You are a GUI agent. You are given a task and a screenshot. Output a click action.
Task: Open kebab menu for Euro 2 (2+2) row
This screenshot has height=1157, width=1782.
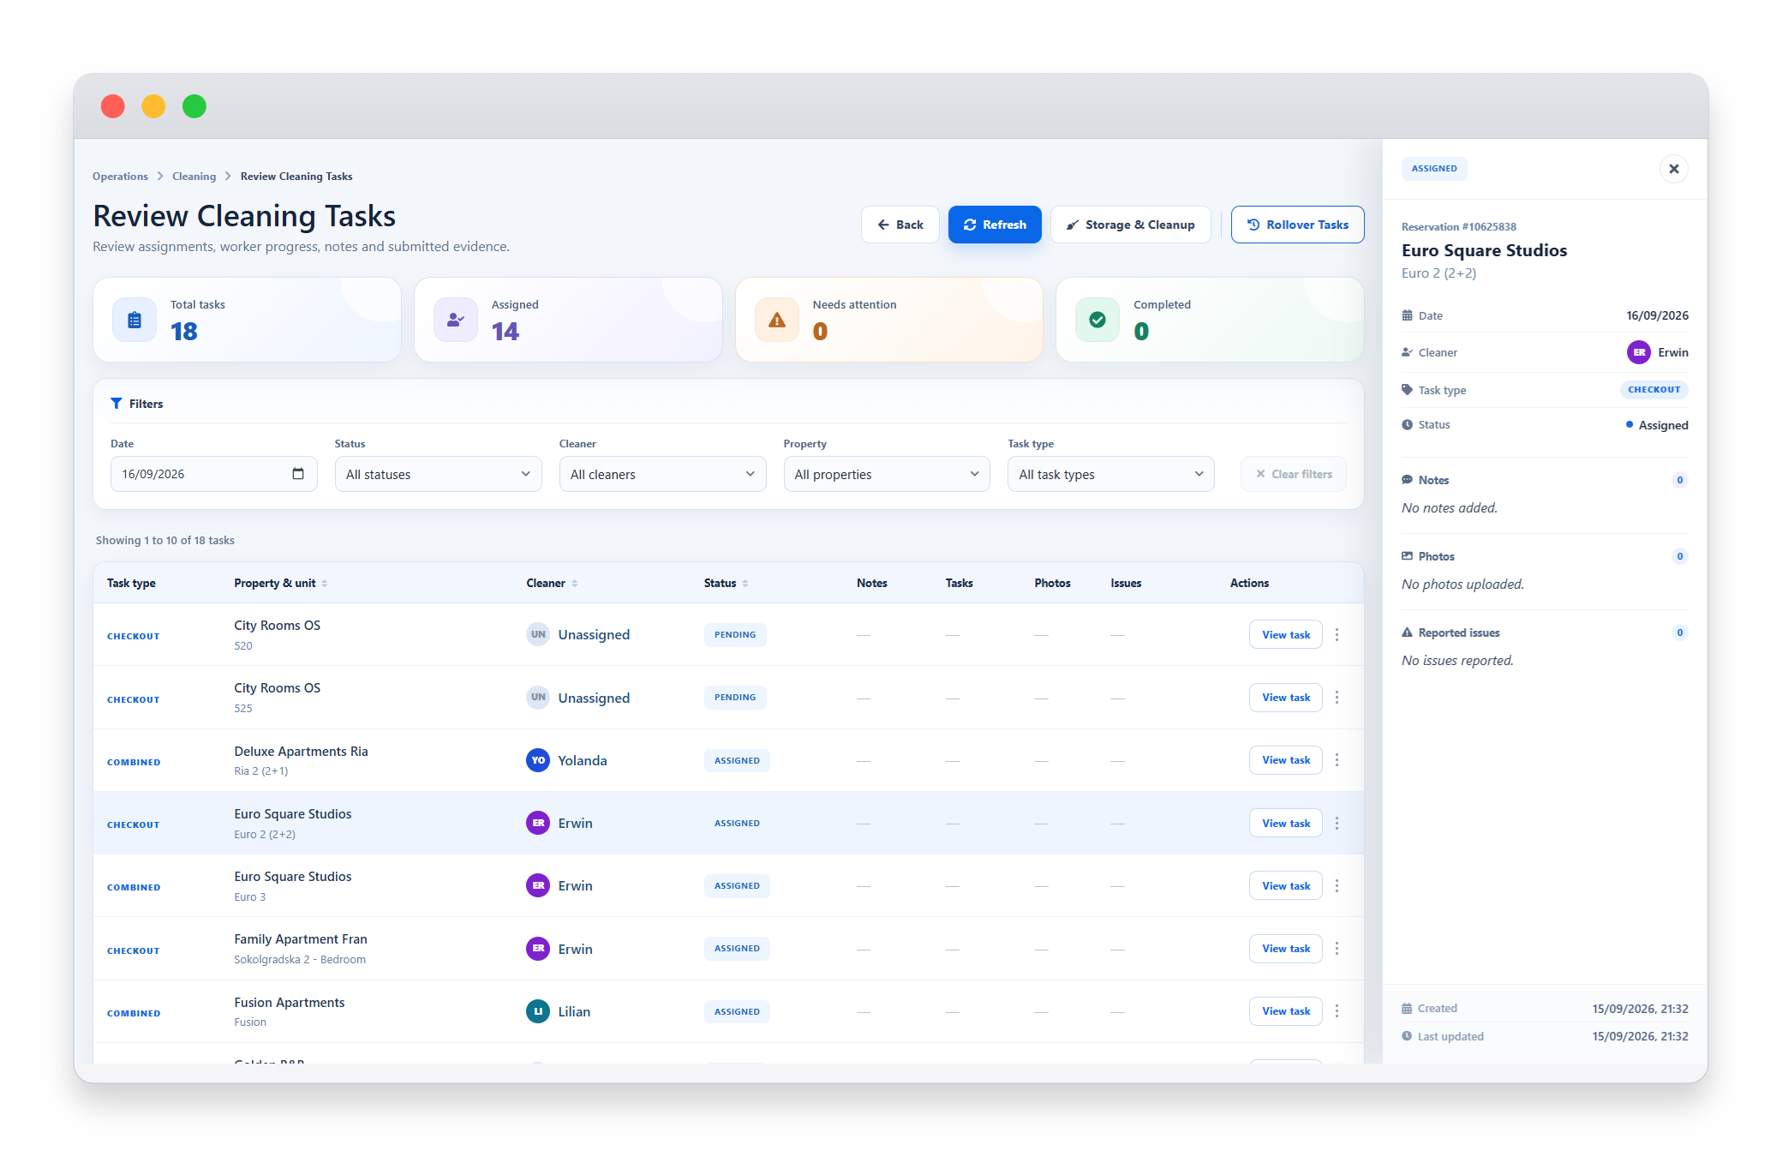(x=1336, y=824)
